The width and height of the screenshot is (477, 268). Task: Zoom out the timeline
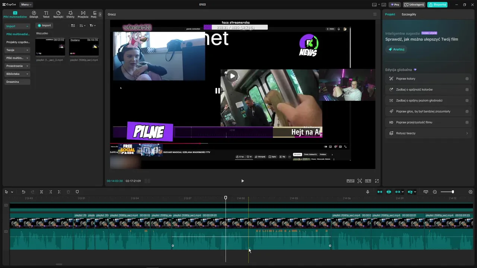[x=435, y=192]
